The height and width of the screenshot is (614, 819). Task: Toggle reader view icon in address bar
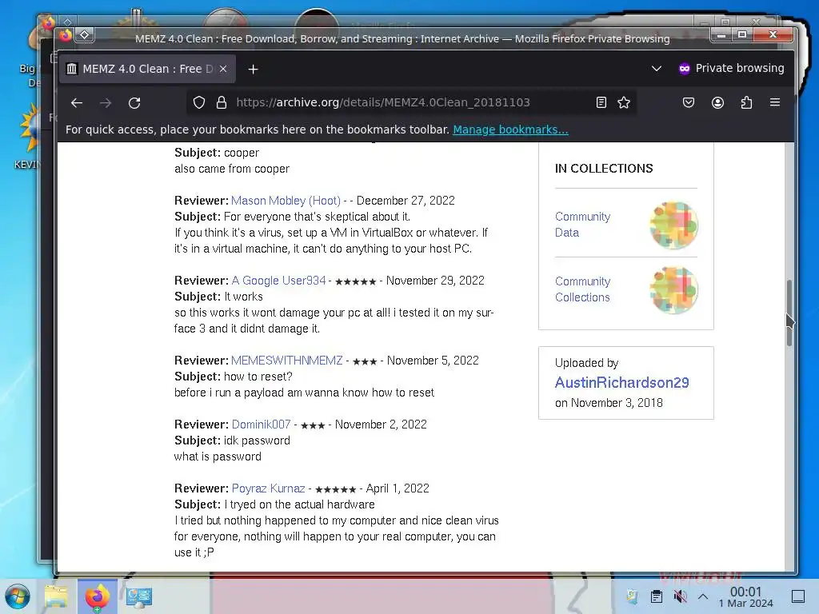coord(601,102)
